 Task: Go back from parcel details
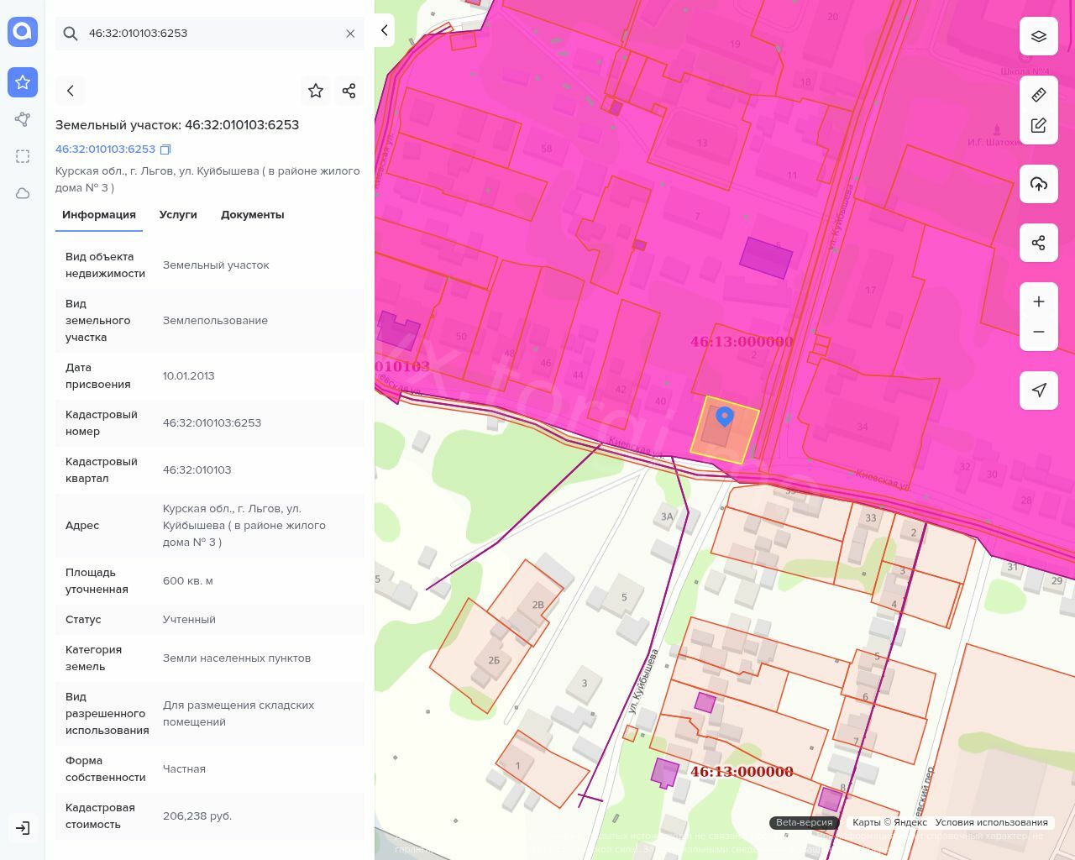click(x=71, y=91)
